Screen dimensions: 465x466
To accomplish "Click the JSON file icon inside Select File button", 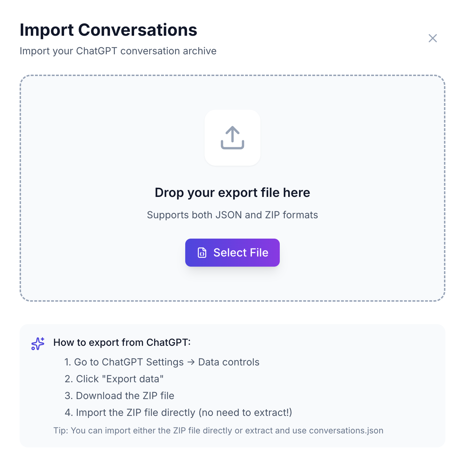I will pyautogui.click(x=202, y=252).
